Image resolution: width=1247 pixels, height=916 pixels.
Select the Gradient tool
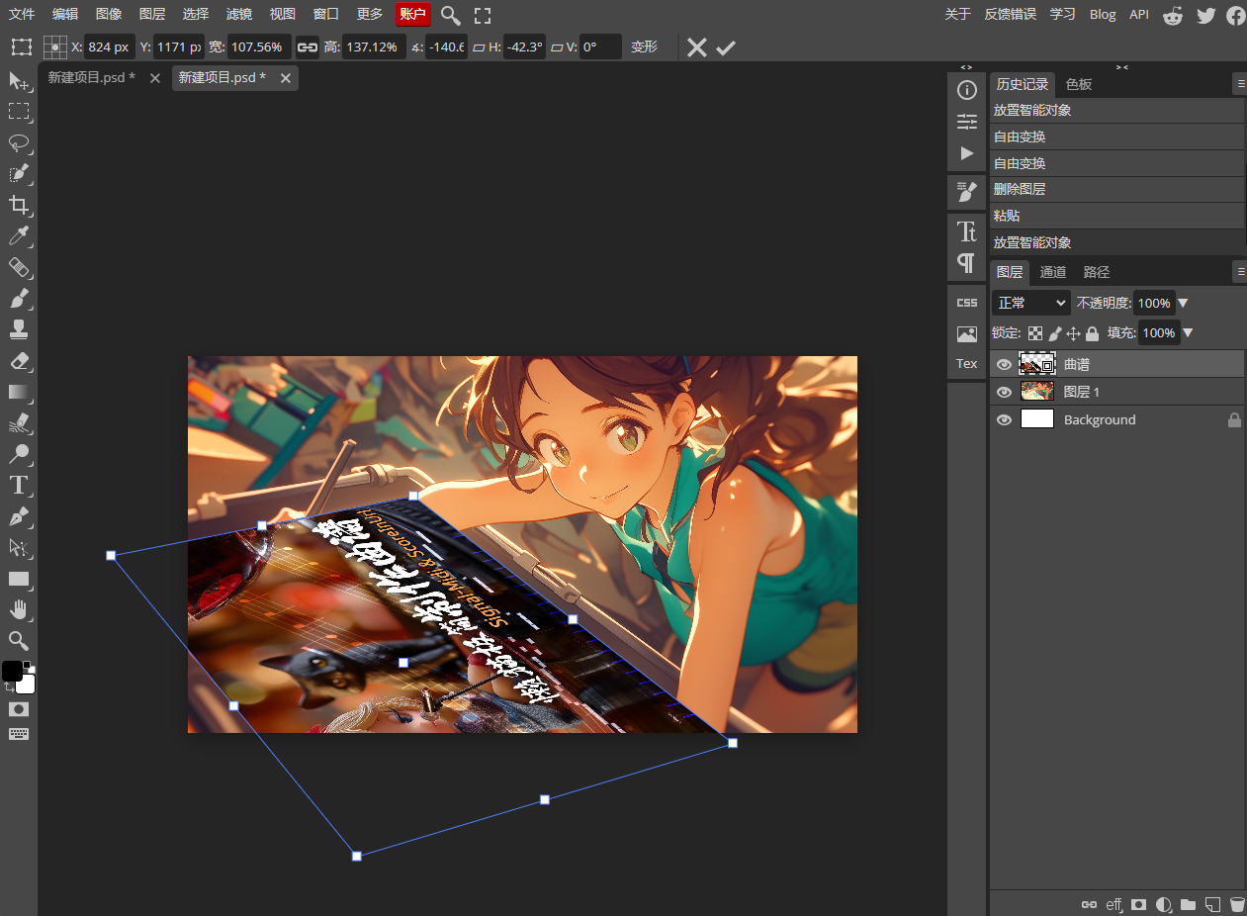(x=19, y=392)
